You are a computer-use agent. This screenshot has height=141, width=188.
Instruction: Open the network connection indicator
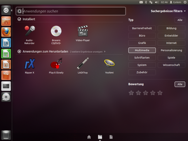tap(151, 2)
